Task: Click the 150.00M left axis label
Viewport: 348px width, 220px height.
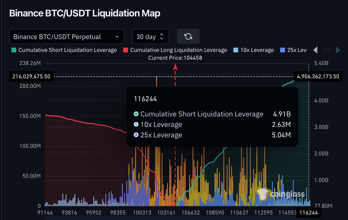Action: (x=30, y=116)
